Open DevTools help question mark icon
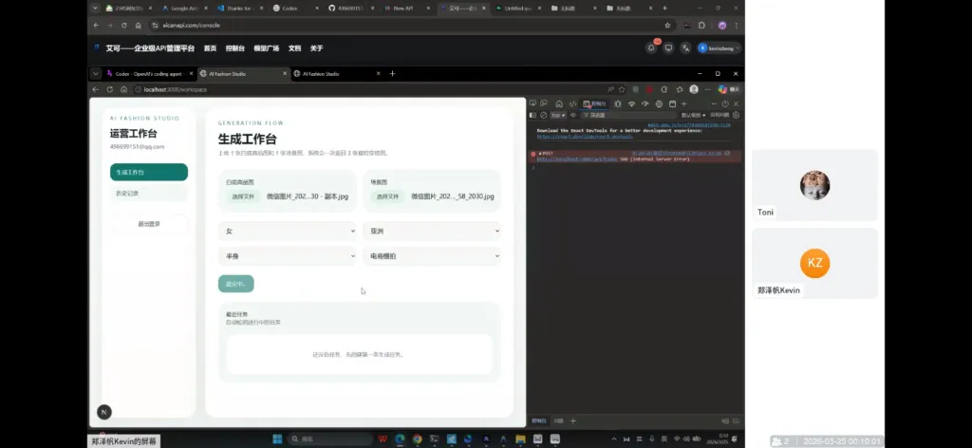This screenshot has width=972, height=448. 725,103
